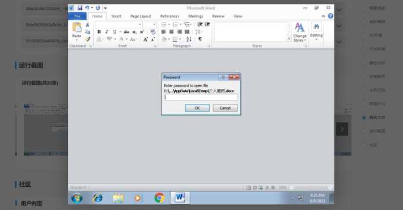Click the Sort A-Z icon

click(189, 39)
